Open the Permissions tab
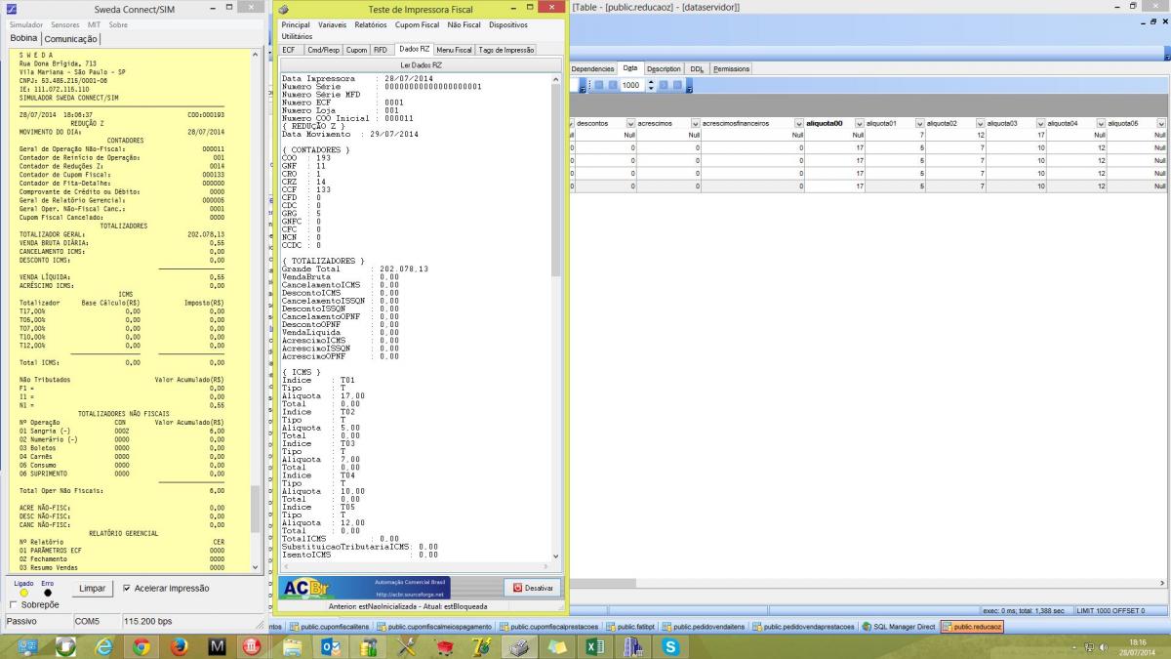 point(731,69)
